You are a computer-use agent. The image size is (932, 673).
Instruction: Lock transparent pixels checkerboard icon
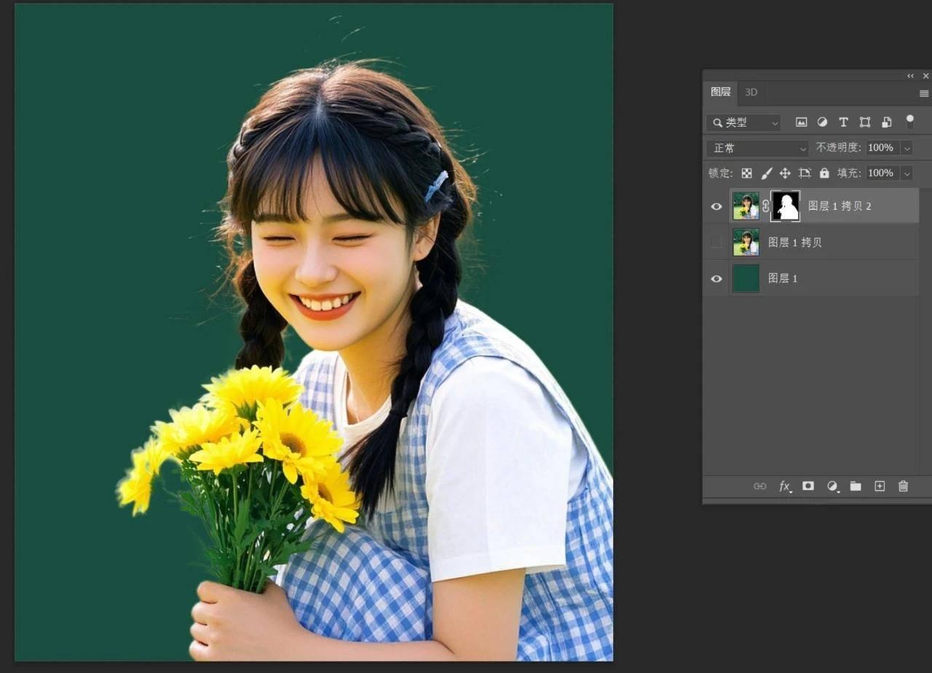(x=747, y=173)
